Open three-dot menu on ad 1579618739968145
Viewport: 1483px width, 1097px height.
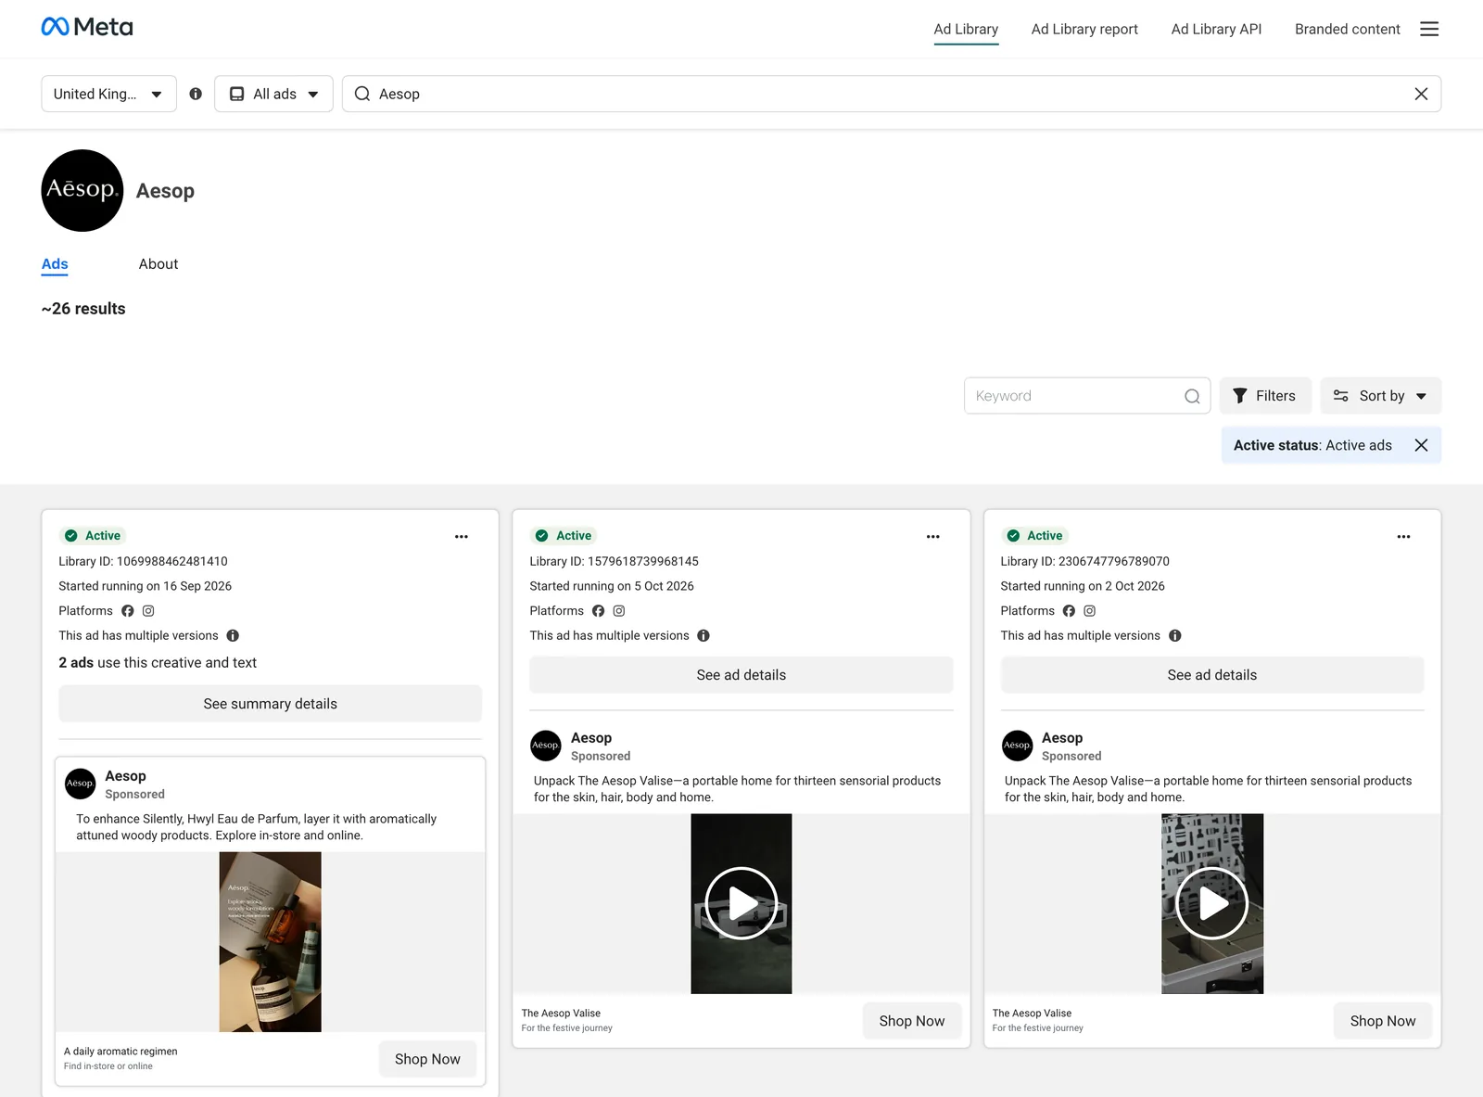click(932, 537)
